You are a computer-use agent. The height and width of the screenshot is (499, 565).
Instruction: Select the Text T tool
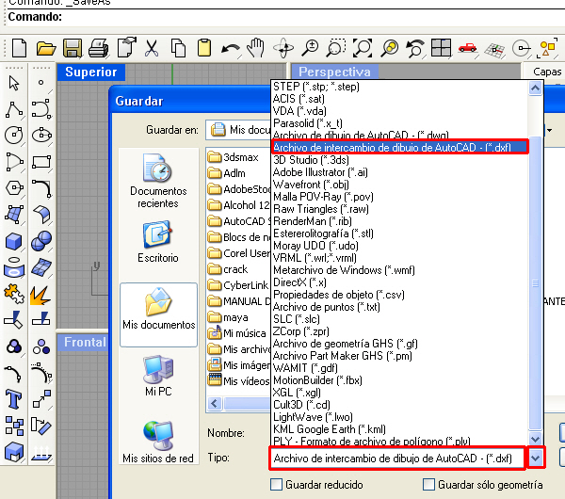14,399
